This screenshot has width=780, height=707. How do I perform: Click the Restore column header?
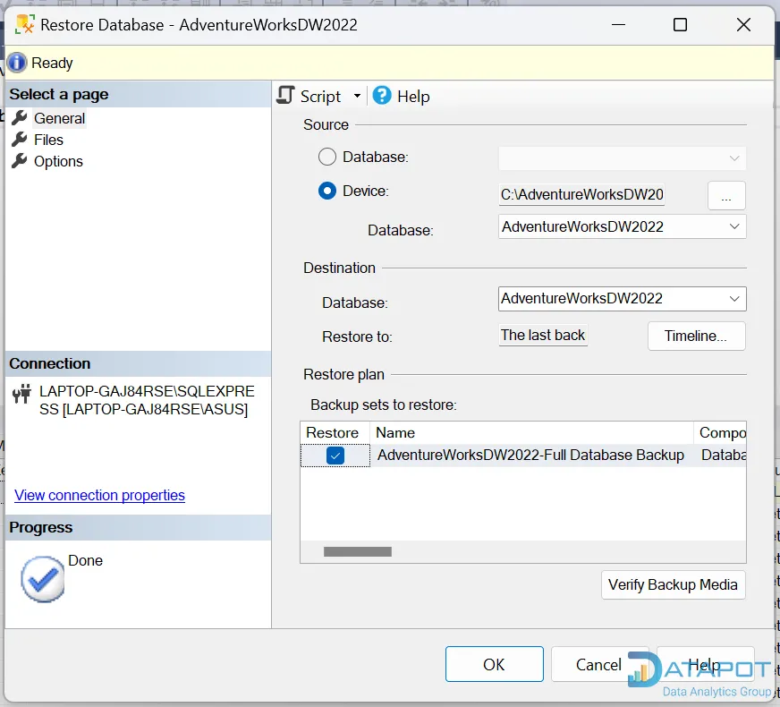click(x=335, y=432)
